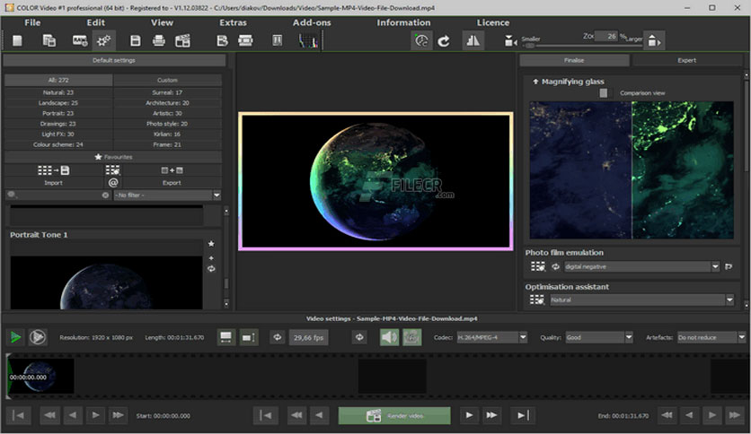Click the zoom percentage field showing 26
This screenshot has height=434, width=751.
tap(606, 36)
